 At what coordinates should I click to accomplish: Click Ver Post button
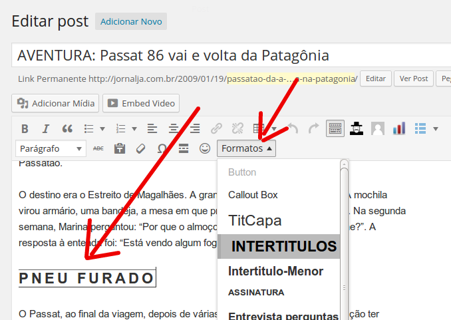pyautogui.click(x=414, y=79)
